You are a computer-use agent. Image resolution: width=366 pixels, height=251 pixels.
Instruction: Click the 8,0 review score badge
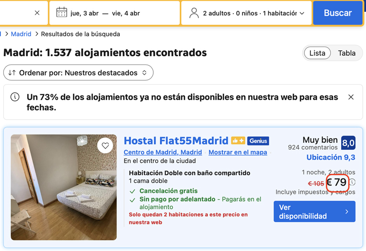point(348,143)
